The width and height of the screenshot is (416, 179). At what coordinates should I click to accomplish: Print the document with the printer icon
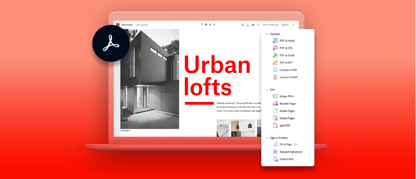[x=253, y=25]
